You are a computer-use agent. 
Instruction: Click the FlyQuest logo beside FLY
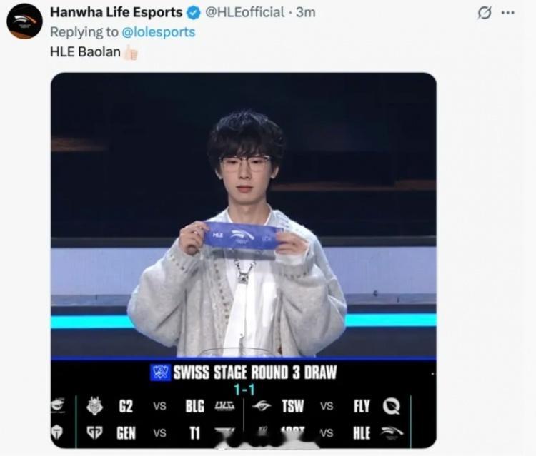point(392,406)
